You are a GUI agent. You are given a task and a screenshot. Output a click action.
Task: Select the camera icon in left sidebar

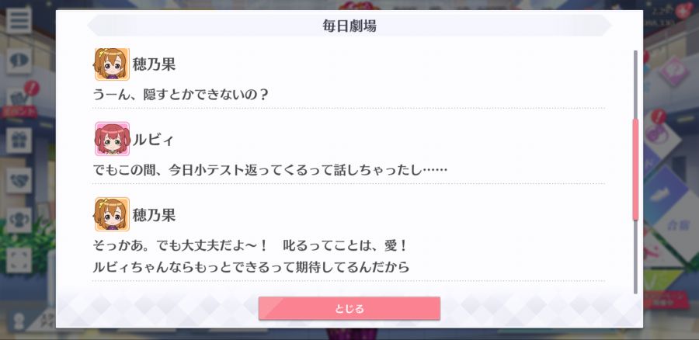[x=19, y=220]
